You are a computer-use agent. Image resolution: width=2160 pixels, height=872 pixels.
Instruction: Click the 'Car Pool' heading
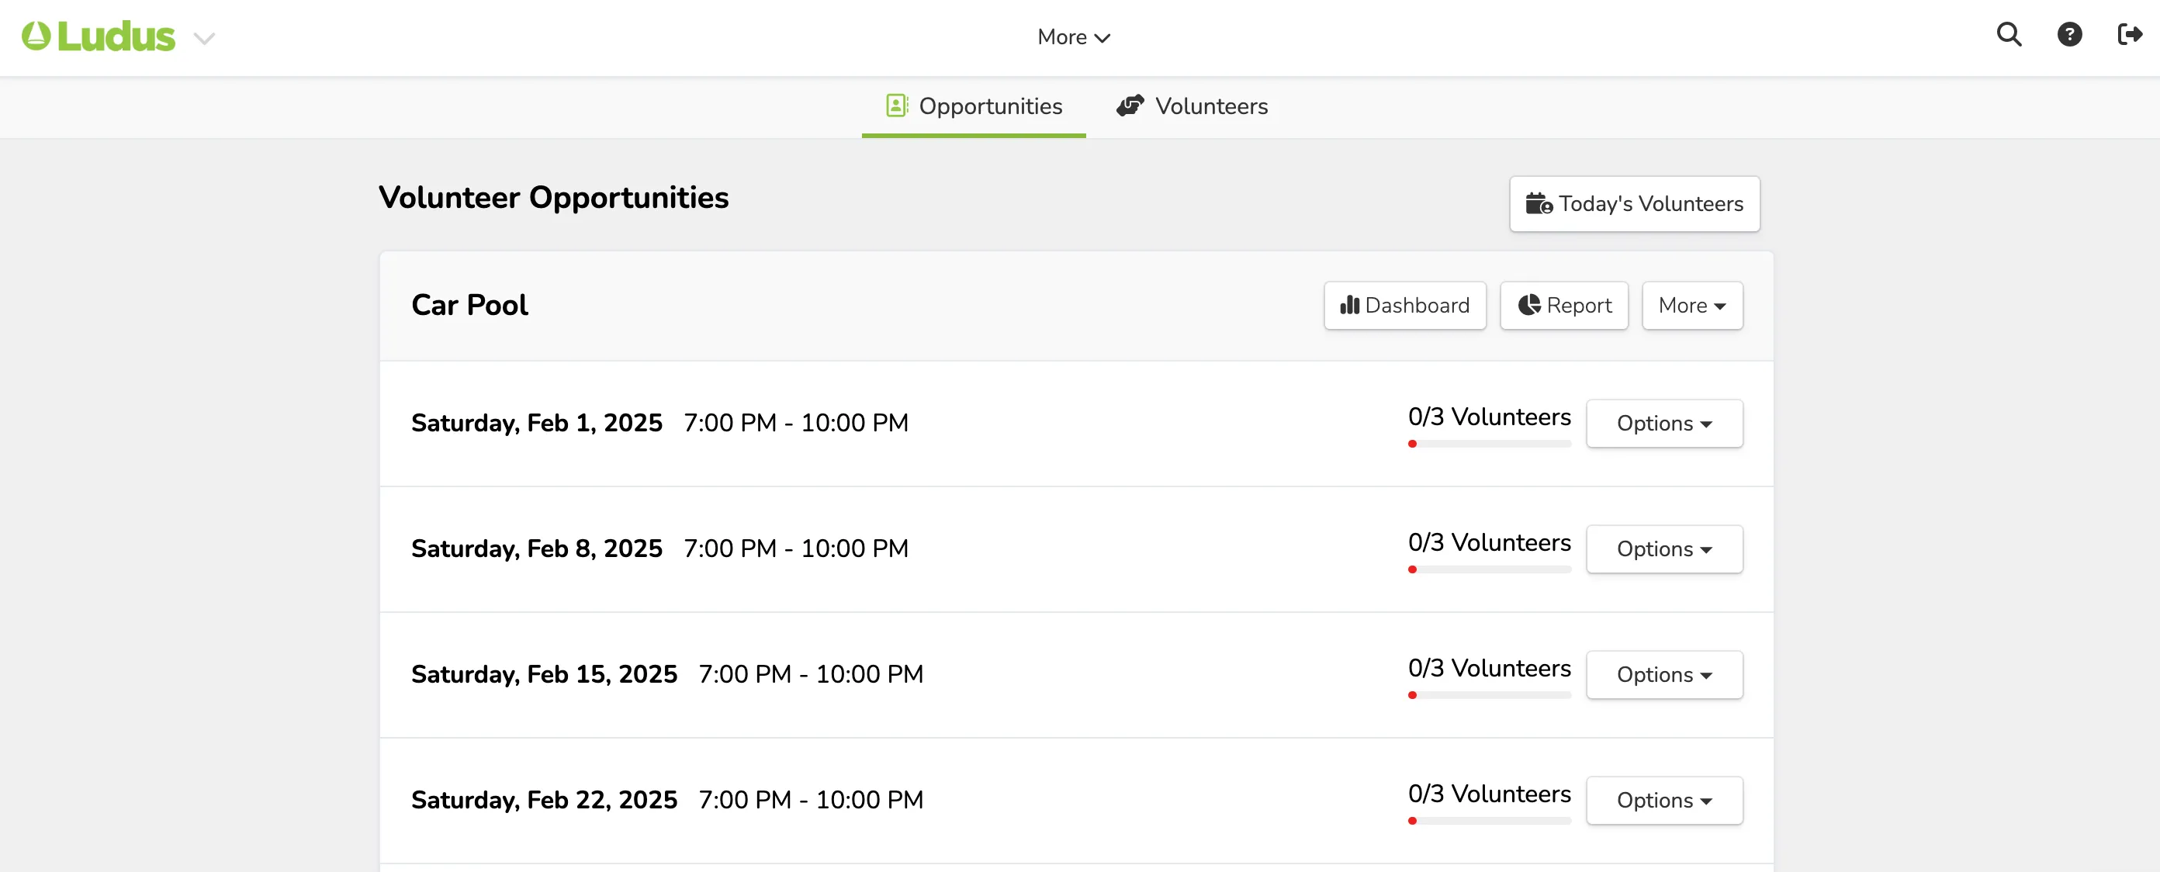[x=469, y=305]
